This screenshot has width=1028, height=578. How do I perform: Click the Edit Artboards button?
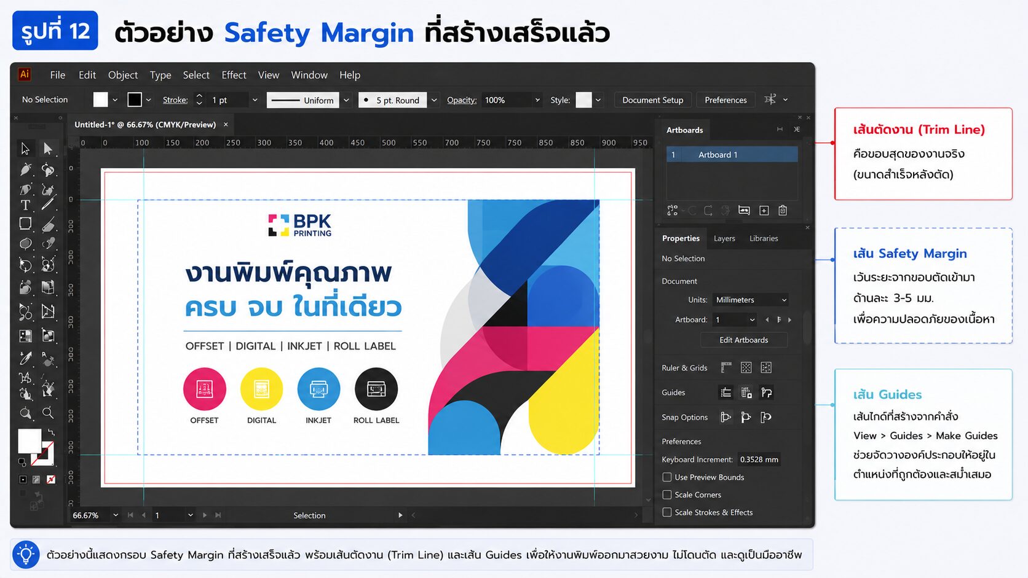744,340
